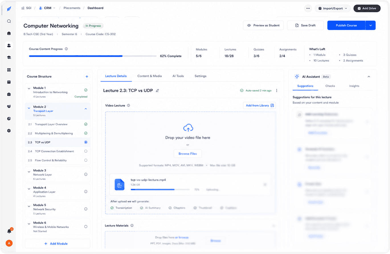The image size is (390, 254).
Task: Click the plus icon beside Course Structure
Action: point(87,76)
